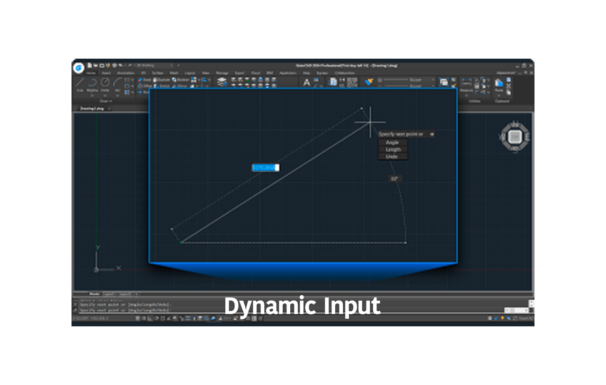Click the QR code icon in ribbon

pos(352,82)
